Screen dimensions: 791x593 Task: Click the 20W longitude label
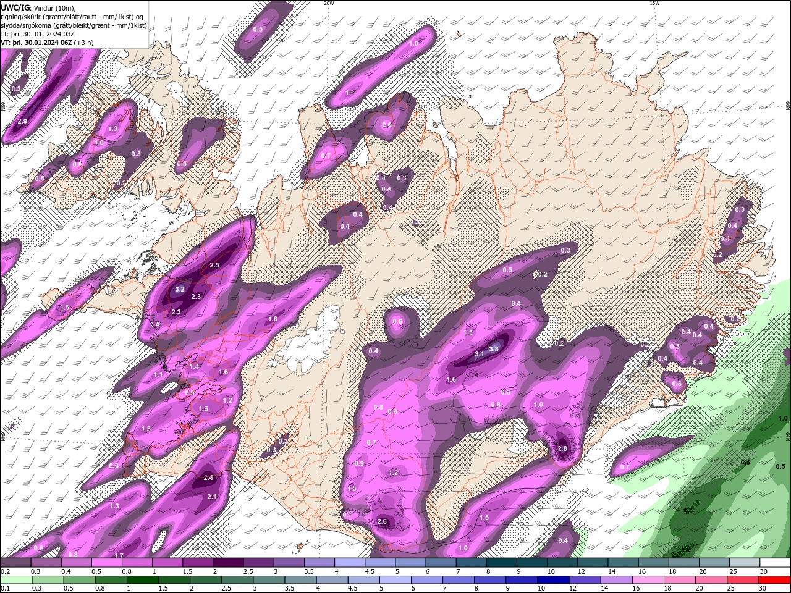[329, 3]
